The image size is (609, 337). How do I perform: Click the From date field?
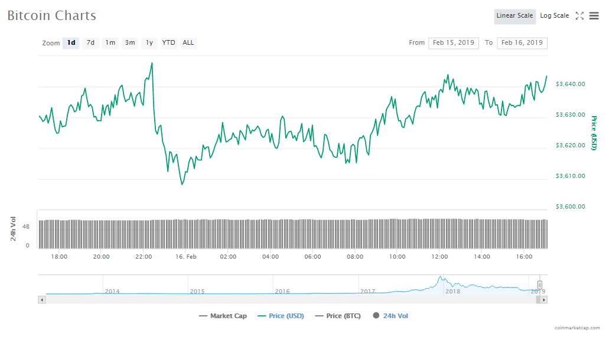[x=453, y=42]
